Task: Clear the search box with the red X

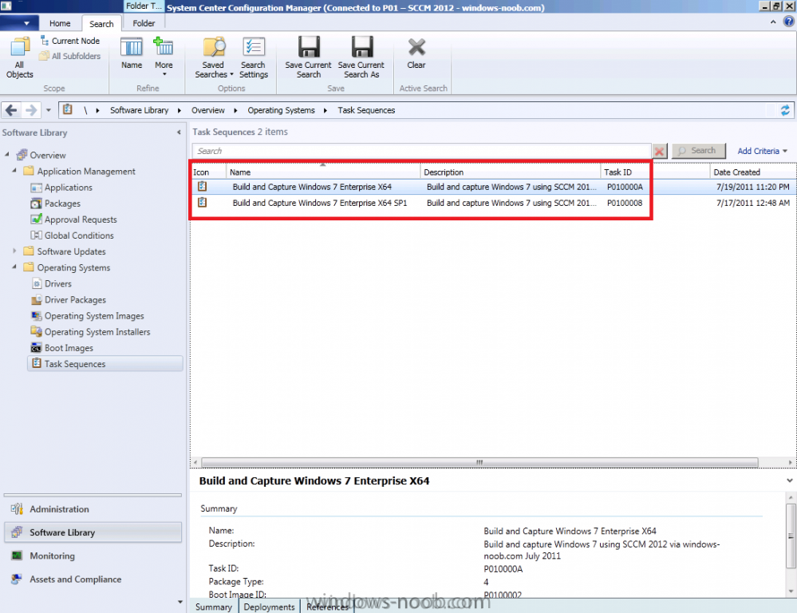Action: coord(659,151)
